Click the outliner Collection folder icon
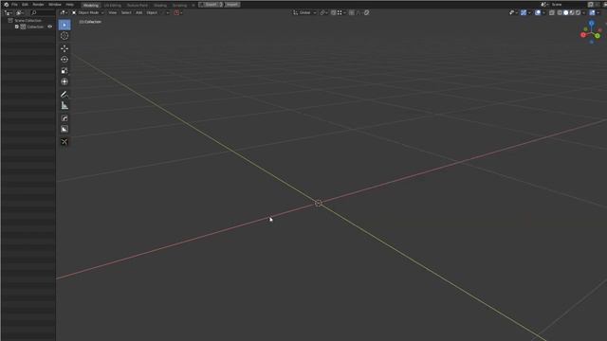 pyautogui.click(x=23, y=27)
